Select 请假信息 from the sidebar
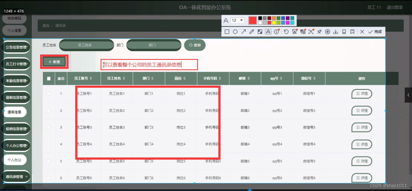Image resolution: width=412 pixels, height=191 pixels. pyautogui.click(x=14, y=112)
